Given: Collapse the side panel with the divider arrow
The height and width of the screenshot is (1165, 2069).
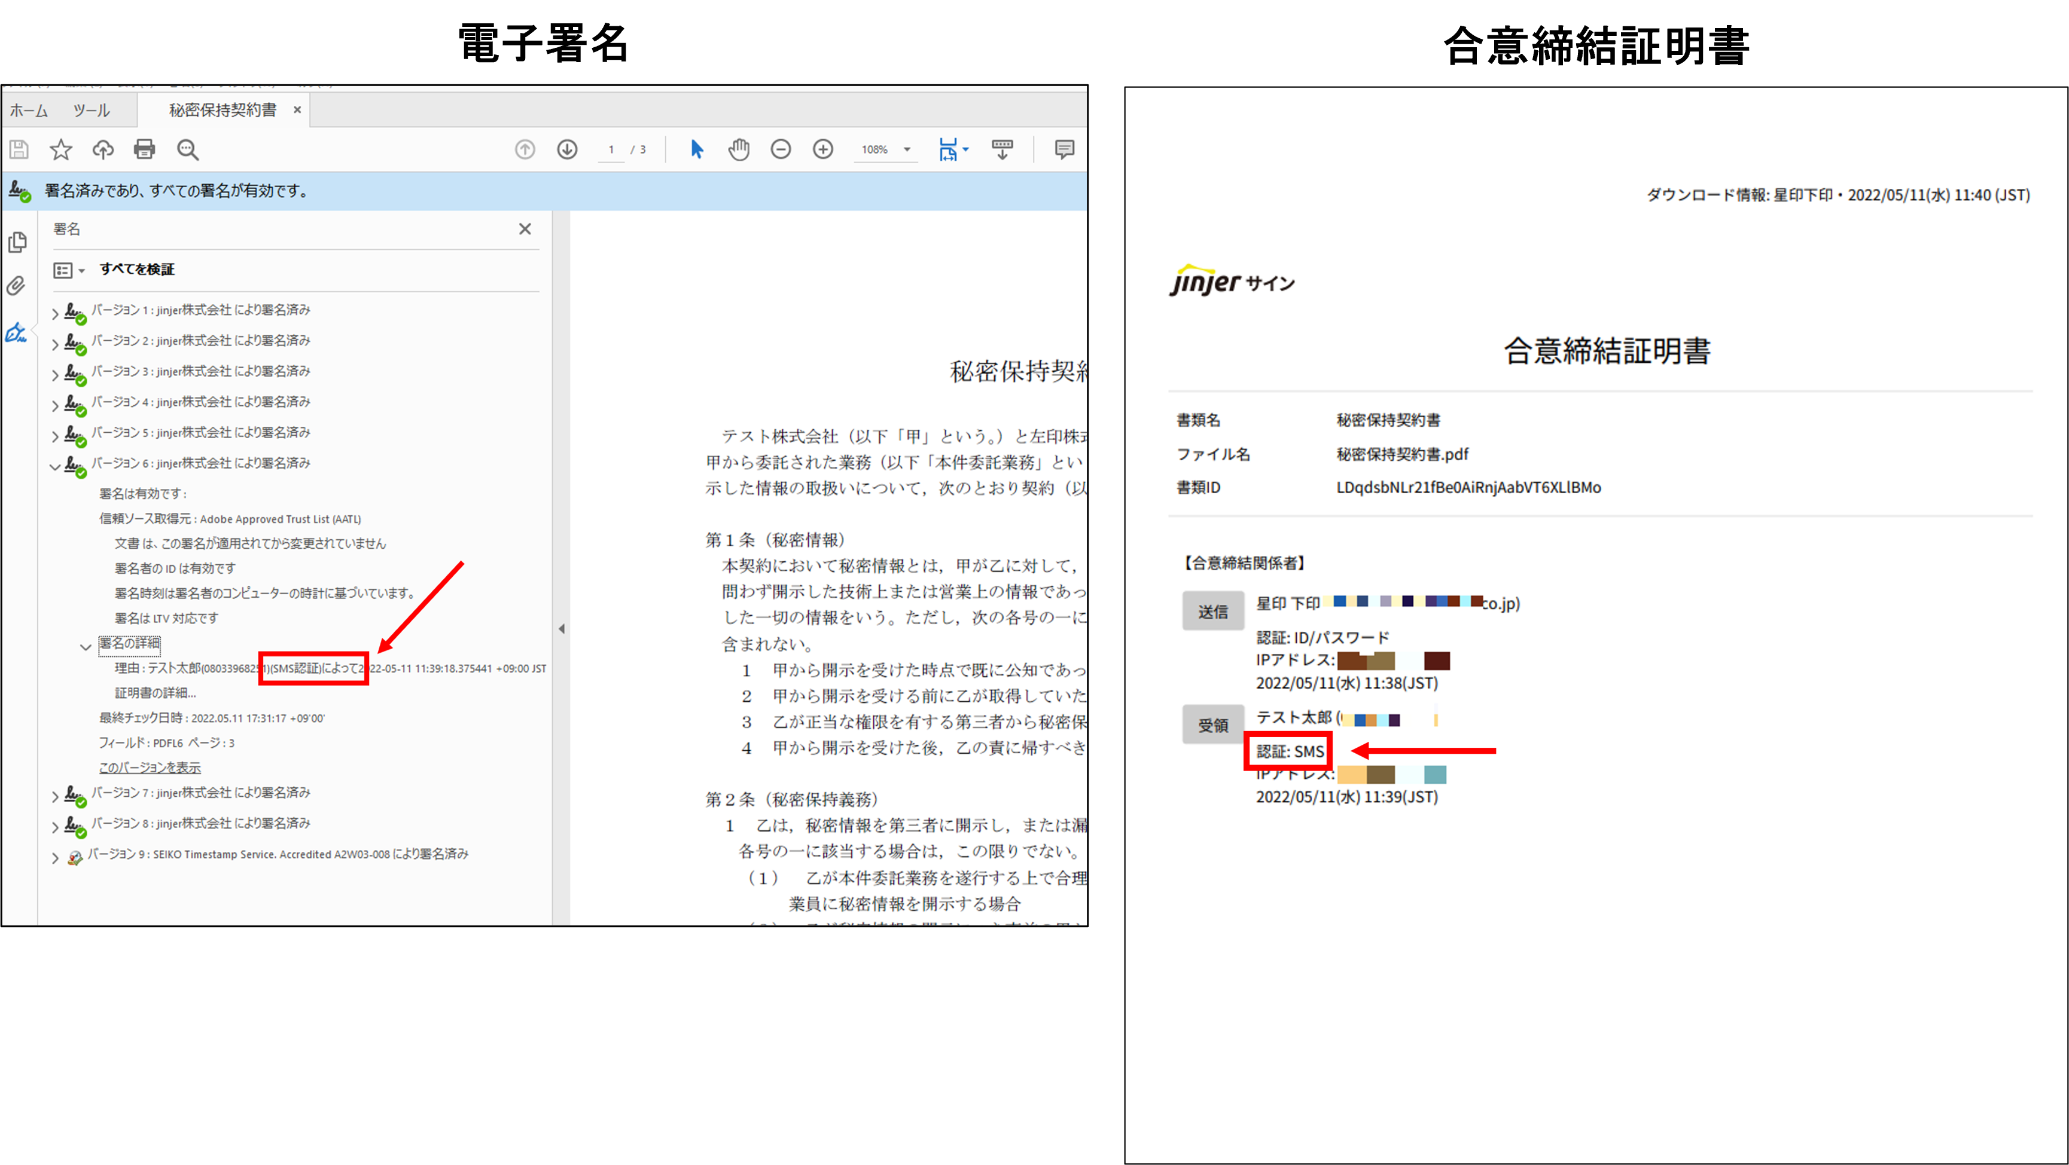Looking at the screenshot, I should [x=562, y=629].
